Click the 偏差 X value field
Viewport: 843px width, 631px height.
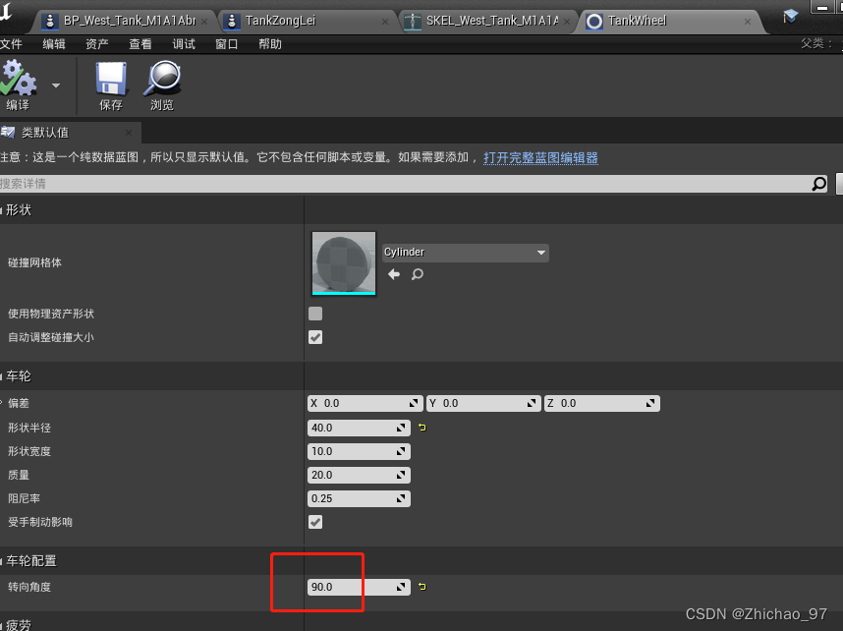(364, 403)
